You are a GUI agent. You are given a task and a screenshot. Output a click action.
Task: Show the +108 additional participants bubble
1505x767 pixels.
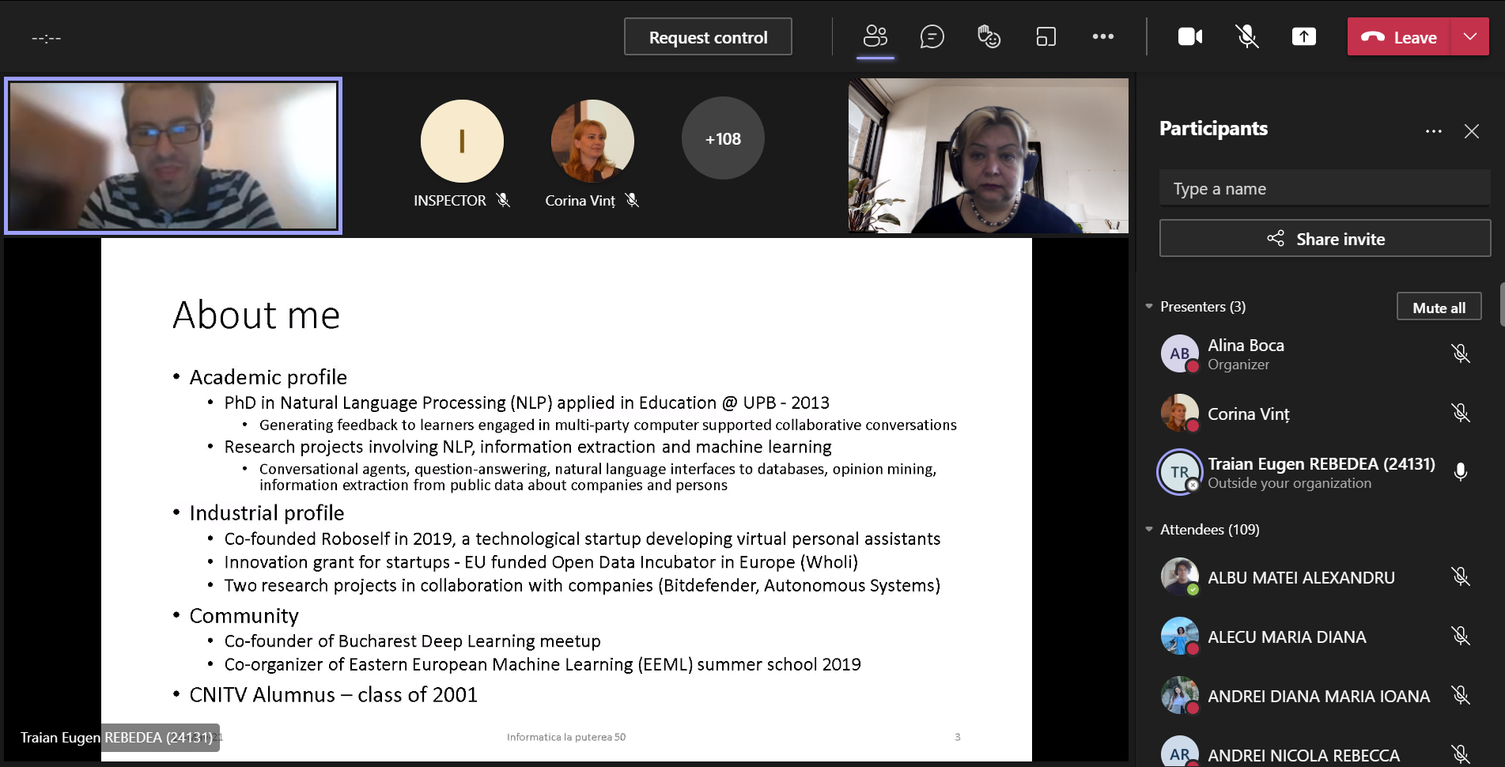(x=723, y=138)
